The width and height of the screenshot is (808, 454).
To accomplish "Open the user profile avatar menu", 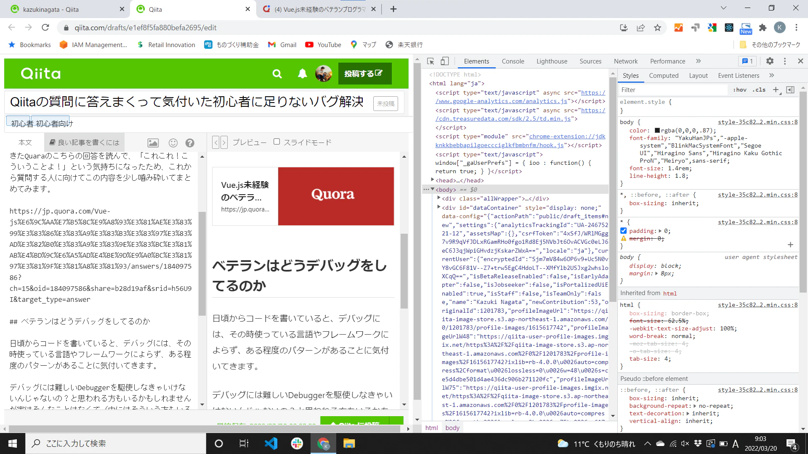I will click(x=324, y=74).
